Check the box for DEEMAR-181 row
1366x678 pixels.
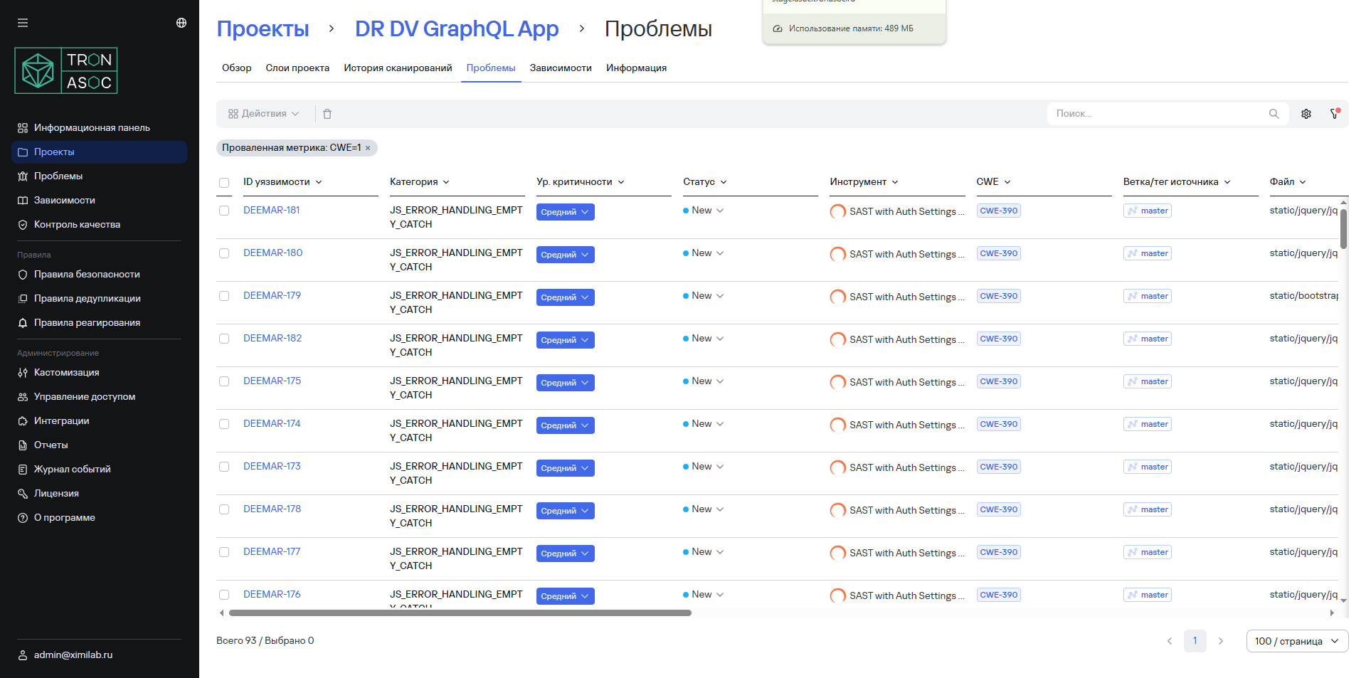[224, 211]
